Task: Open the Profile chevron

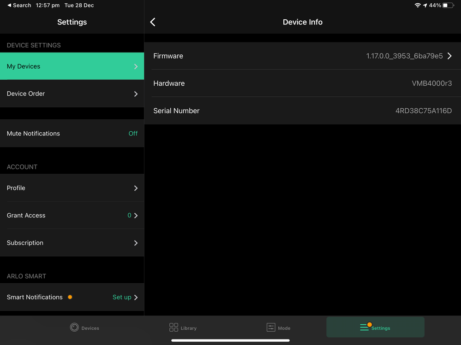Action: click(x=136, y=188)
